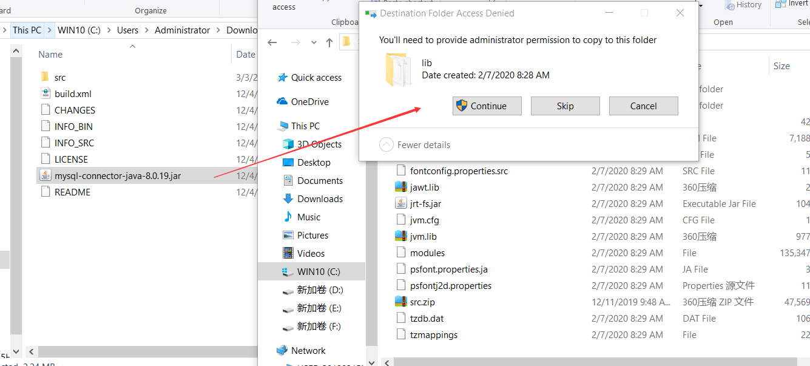This screenshot has height=366, width=810.
Task: Click Users in the address breadcrumb
Action: click(x=127, y=30)
